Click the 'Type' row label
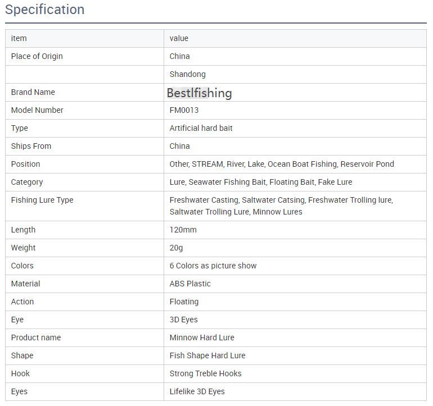The image size is (433, 406). [x=19, y=128]
